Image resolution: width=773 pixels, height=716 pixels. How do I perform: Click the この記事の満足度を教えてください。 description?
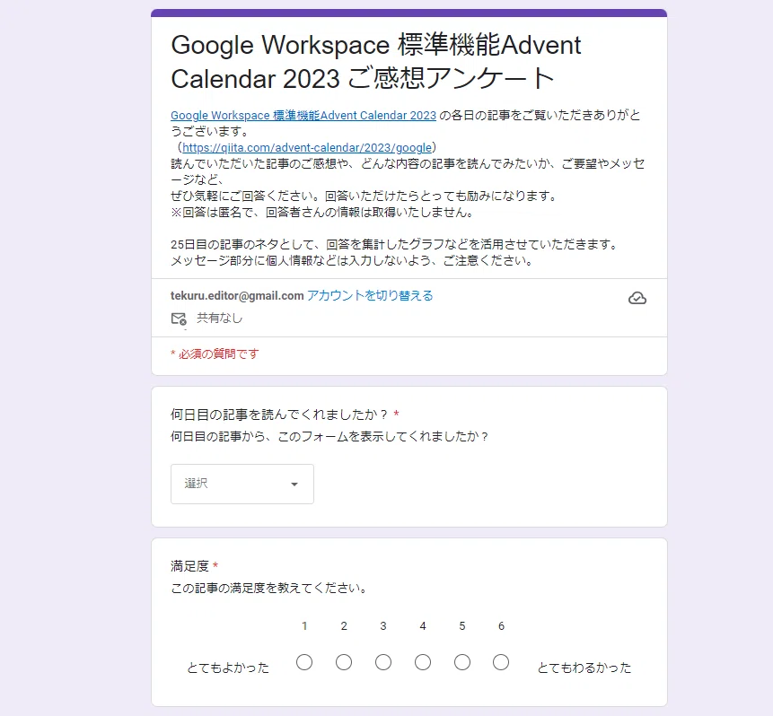tap(268, 588)
